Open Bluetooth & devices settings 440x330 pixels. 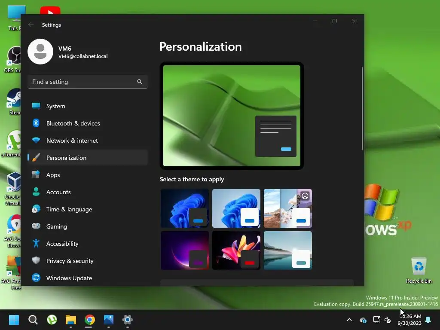[x=88, y=123]
